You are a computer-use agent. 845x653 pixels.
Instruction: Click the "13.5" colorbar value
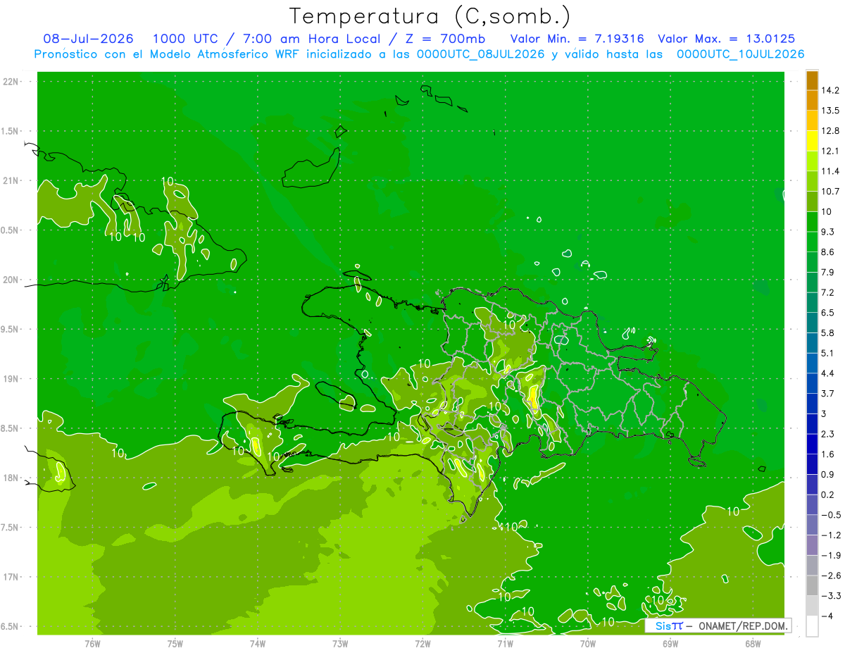click(x=831, y=111)
